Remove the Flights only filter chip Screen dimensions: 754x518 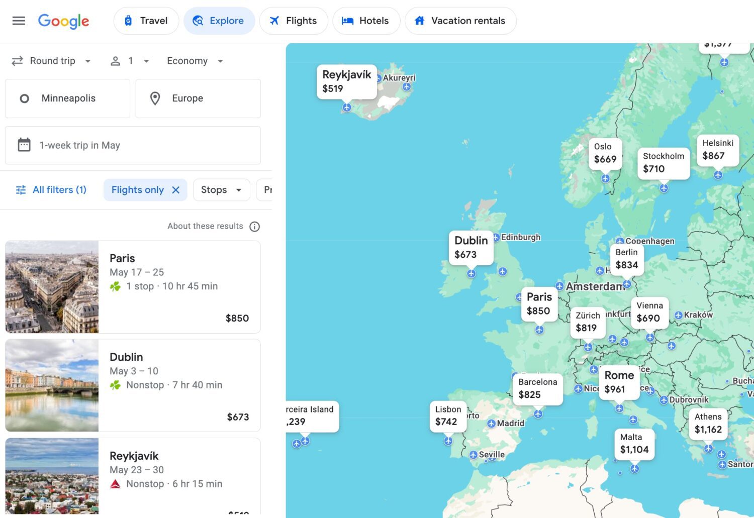[176, 189]
